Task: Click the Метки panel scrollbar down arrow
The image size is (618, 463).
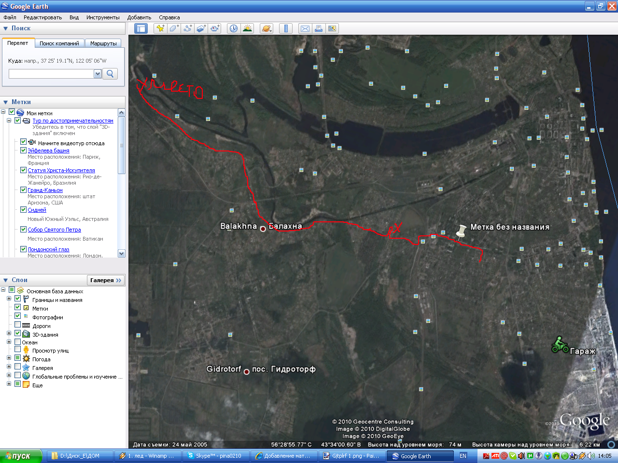Action: [122, 253]
